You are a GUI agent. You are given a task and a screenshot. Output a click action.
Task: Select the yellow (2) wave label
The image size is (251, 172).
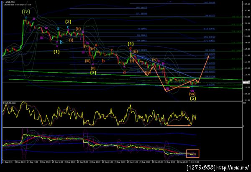point(68,21)
